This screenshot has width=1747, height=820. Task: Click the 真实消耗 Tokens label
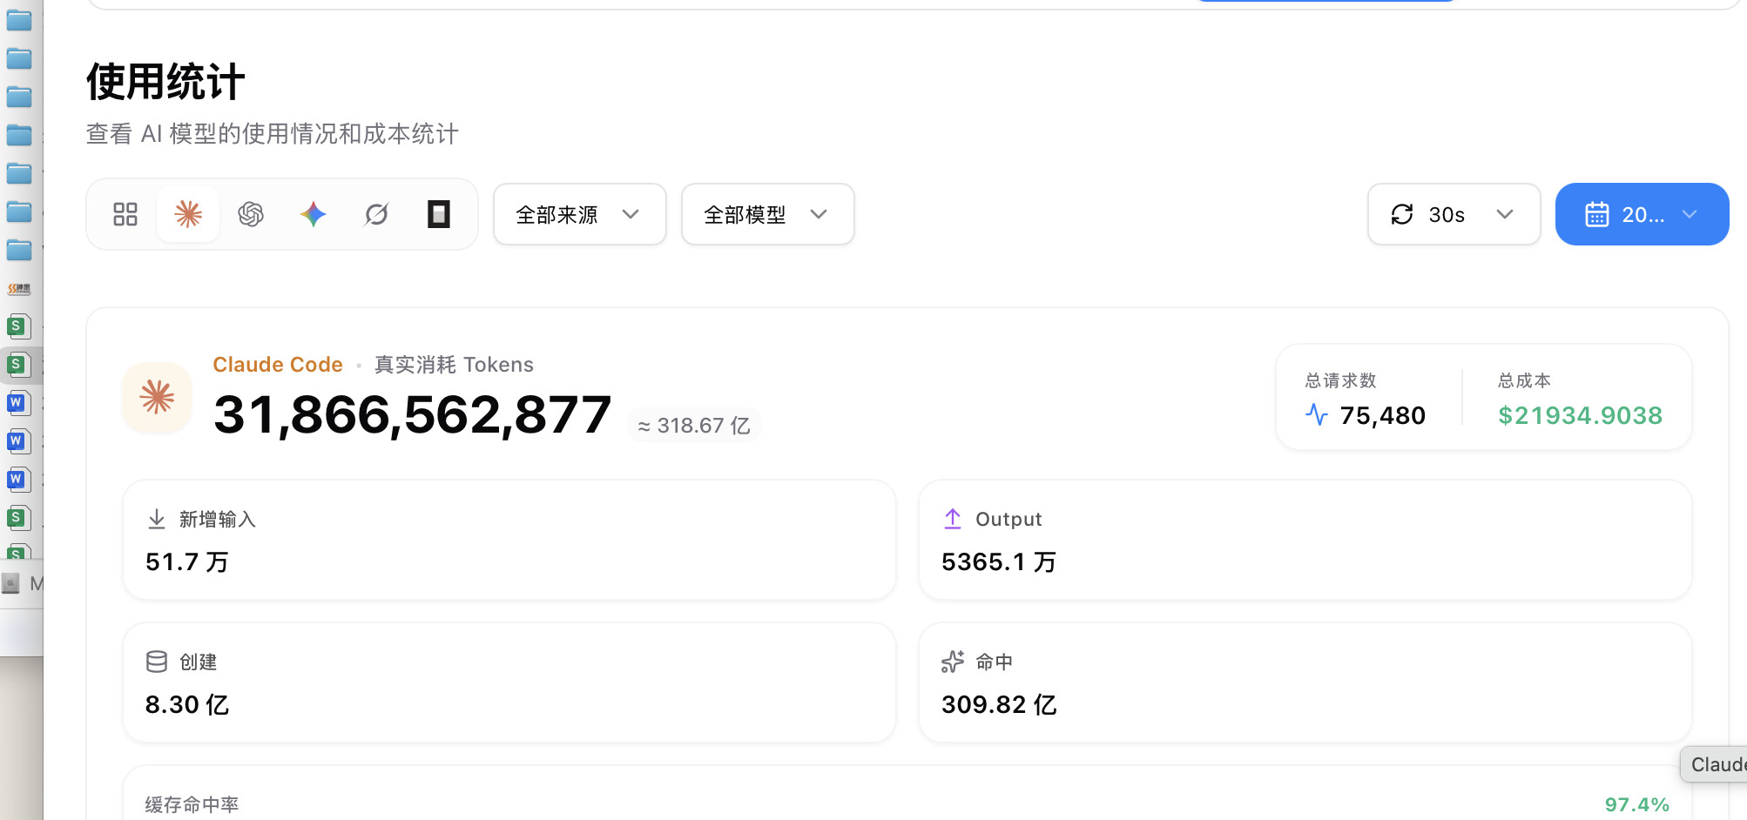(x=454, y=365)
